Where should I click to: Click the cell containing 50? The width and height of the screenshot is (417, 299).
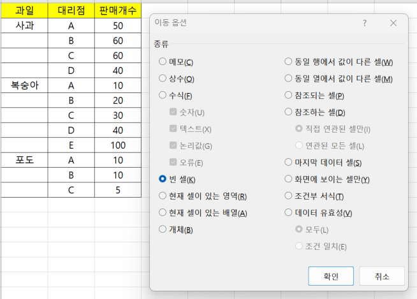(x=118, y=26)
